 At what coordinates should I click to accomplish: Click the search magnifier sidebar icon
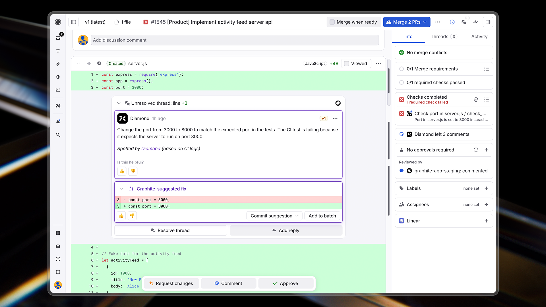58,135
